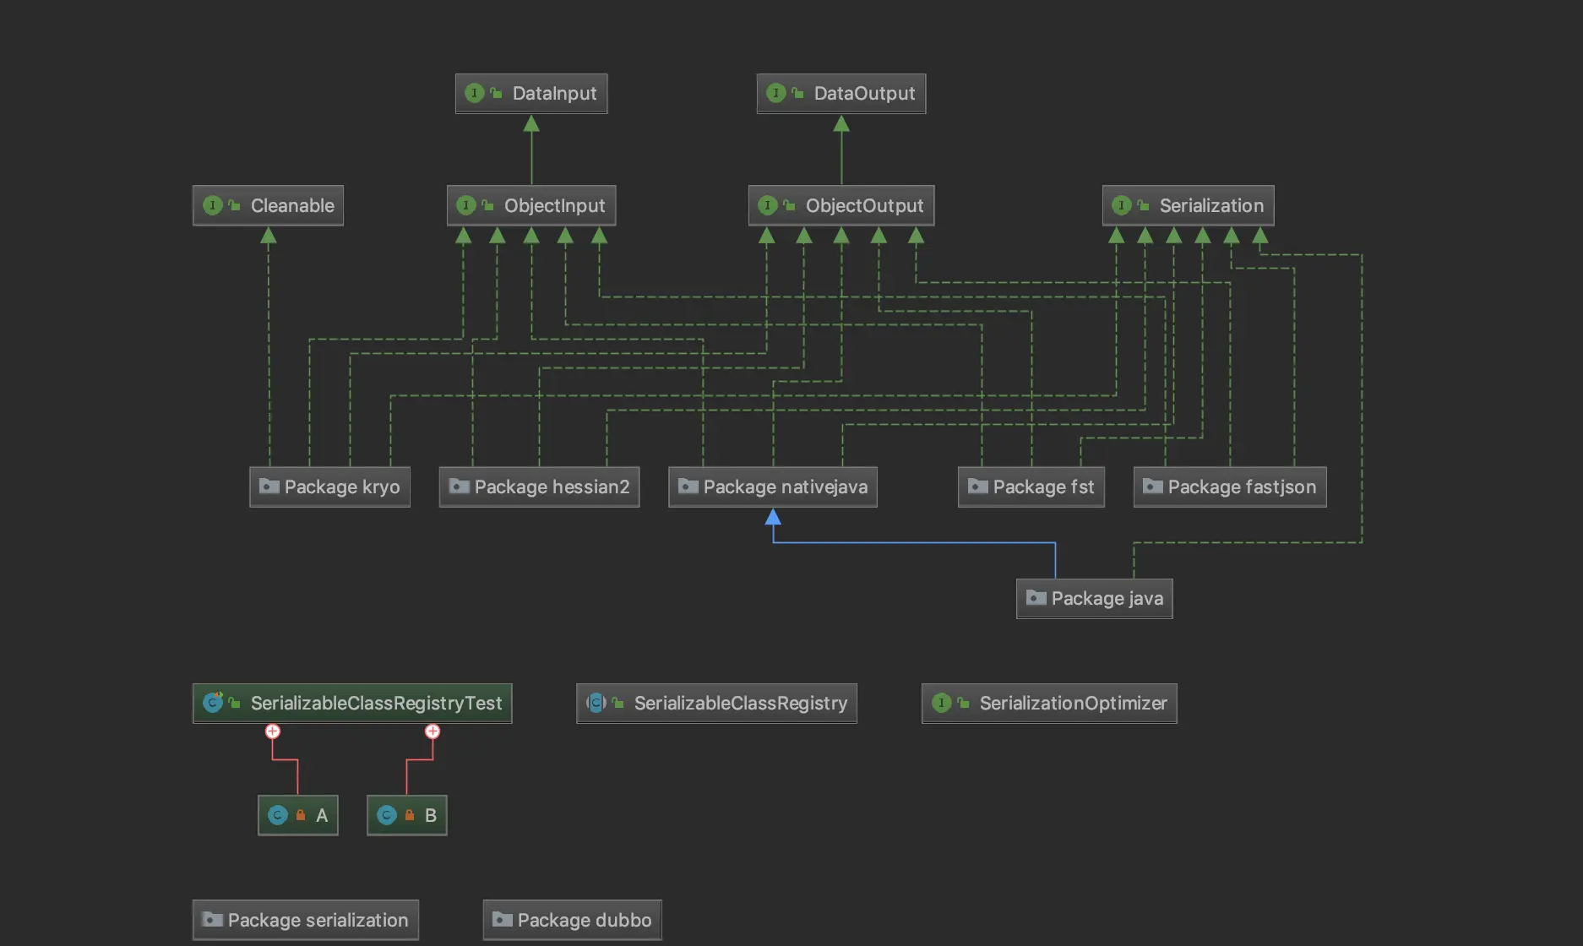
Task: Click the folder icon inside Package kryo node
Action: [x=269, y=486]
